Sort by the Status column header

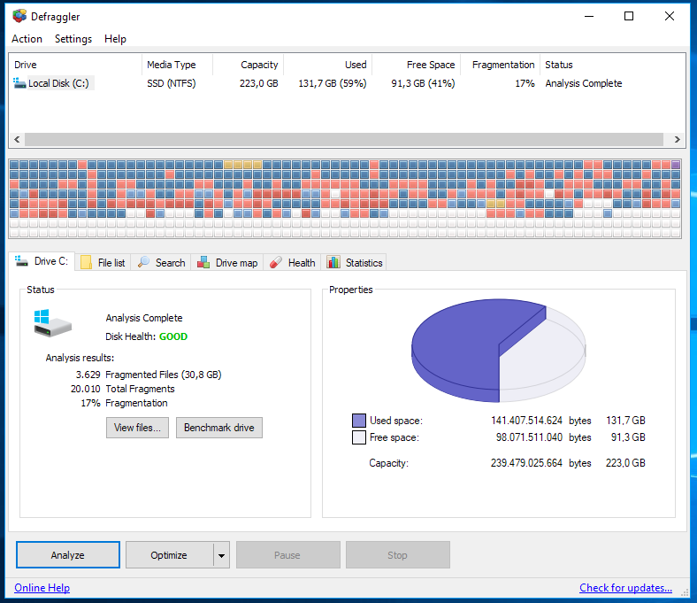point(612,65)
